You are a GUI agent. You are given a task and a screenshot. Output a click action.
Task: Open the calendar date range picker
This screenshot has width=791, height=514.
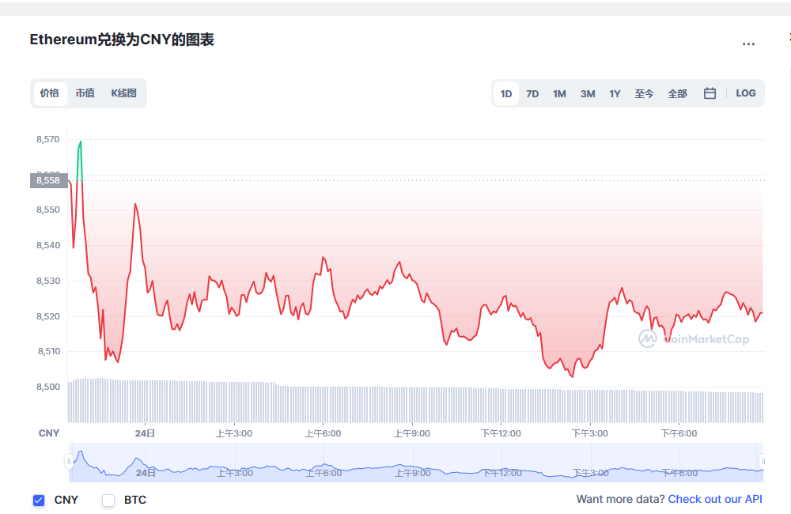pyautogui.click(x=710, y=93)
